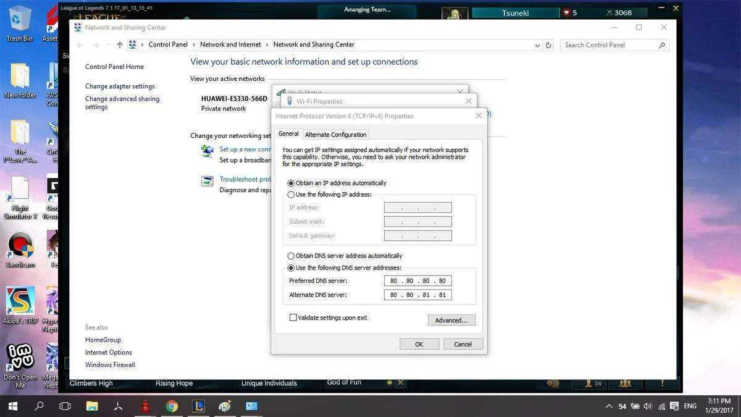741x417 pixels.
Task: Click the Wi-Fi network tray icon
Action: [662, 406]
